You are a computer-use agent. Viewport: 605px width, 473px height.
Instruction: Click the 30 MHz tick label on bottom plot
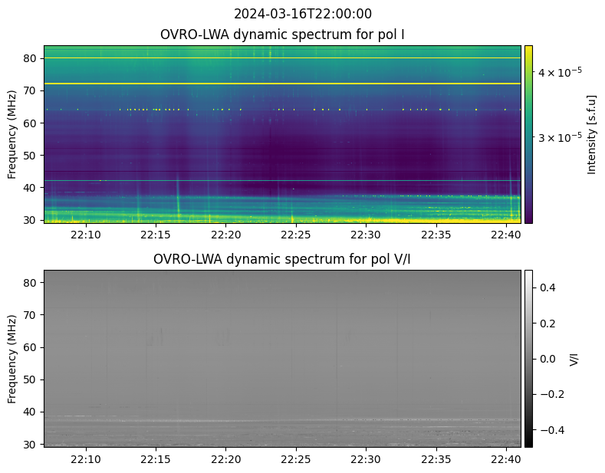coord(31,444)
